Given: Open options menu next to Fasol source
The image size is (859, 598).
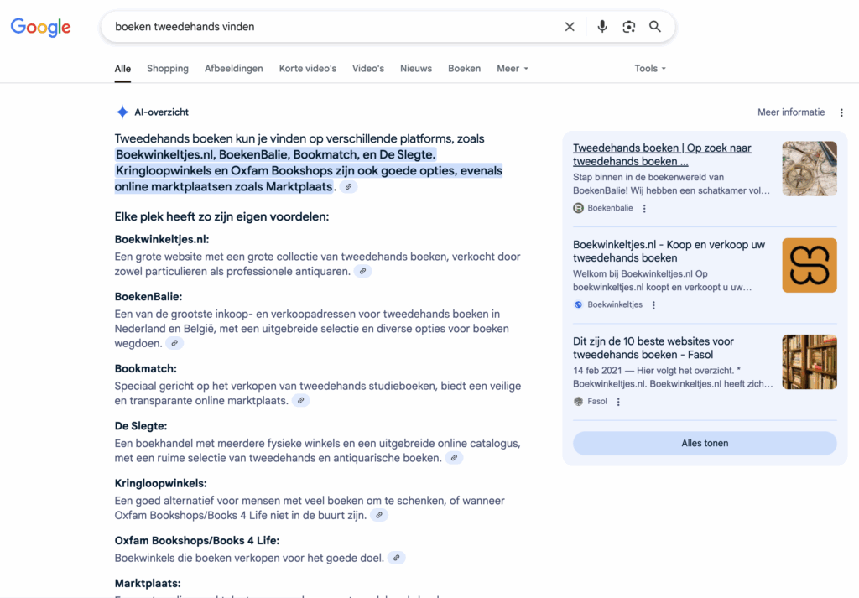Looking at the screenshot, I should pyautogui.click(x=618, y=402).
